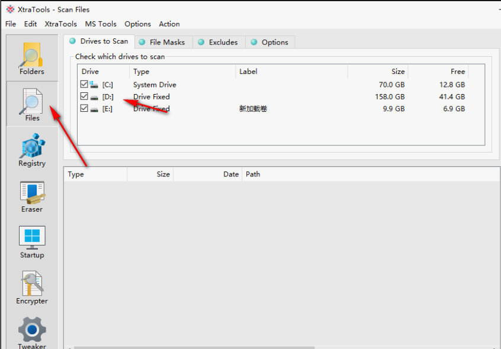
Task: Click the XtraTools app icon in title bar
Action: click(10, 9)
